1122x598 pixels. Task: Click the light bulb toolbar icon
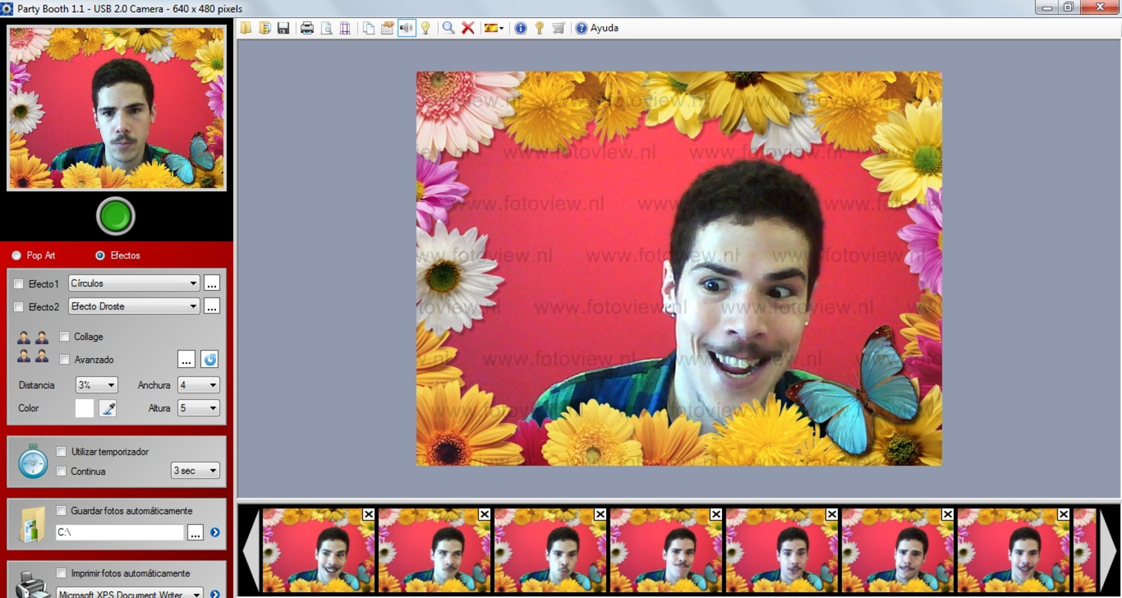(x=425, y=28)
